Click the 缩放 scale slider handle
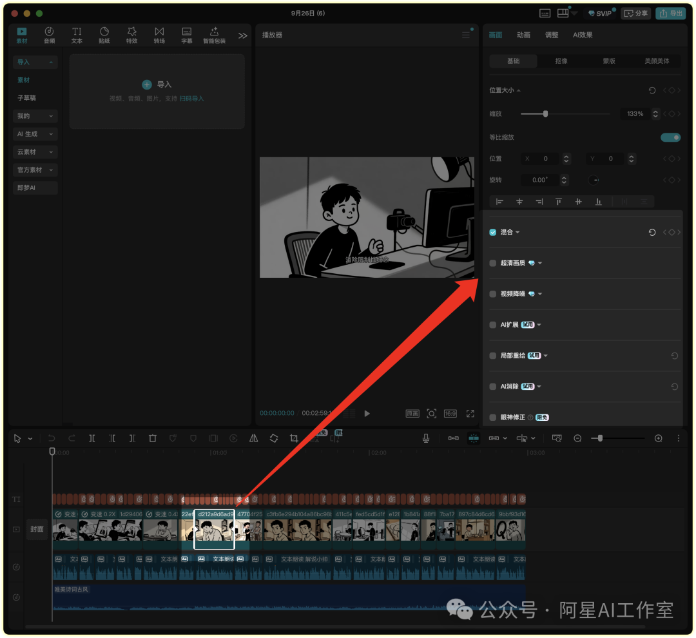 (546, 113)
